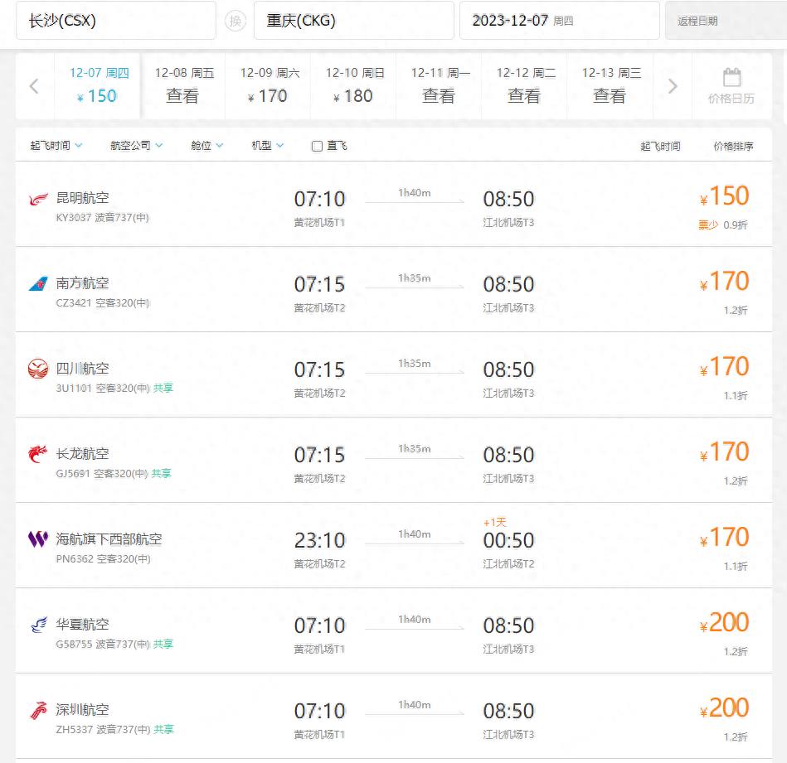This screenshot has height=763, width=787.
Task: Enable the 直飞 direct flight checkbox
Action: (x=317, y=147)
